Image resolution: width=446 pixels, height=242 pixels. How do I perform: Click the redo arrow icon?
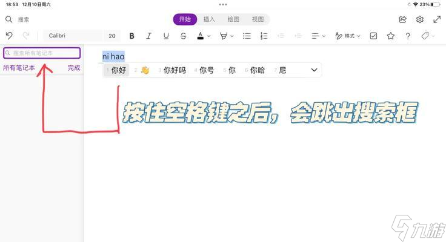coord(26,36)
